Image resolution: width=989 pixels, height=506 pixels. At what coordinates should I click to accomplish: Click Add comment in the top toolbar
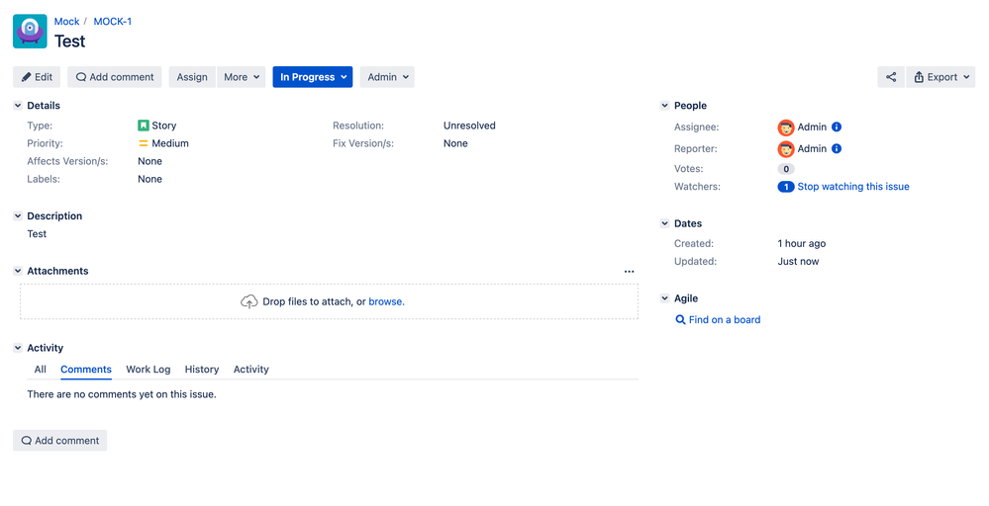point(115,77)
